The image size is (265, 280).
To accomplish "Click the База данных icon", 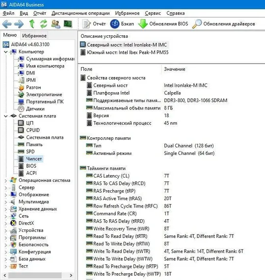I will tap(14, 259).
